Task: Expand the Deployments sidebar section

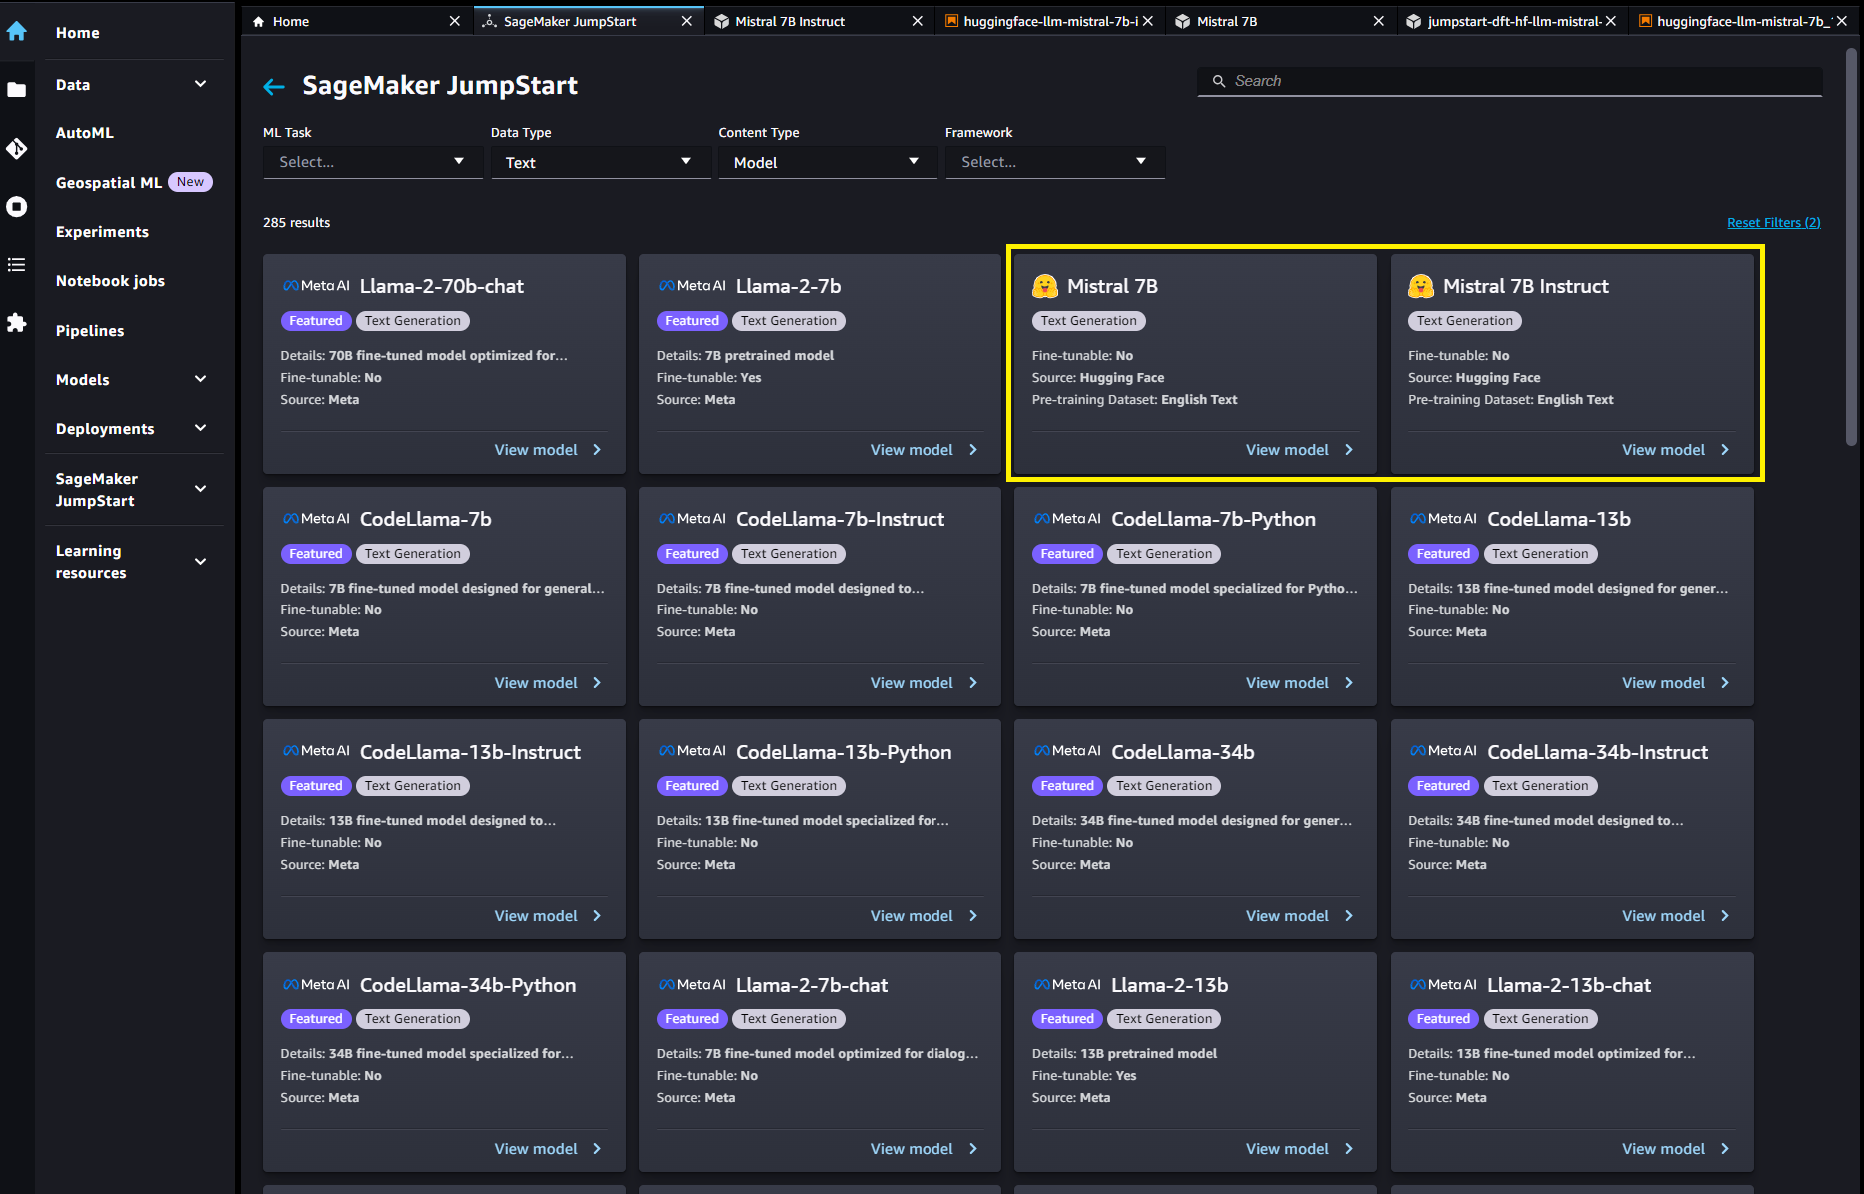Action: [x=200, y=429]
